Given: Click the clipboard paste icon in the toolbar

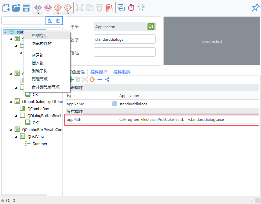Looking at the screenshot, I should click(109, 7).
